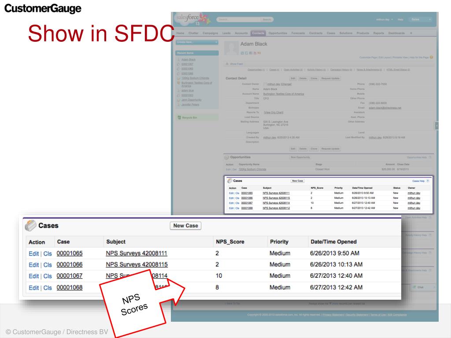The height and width of the screenshot is (338, 451).
Task: Click the Salesforce logo in the header
Action: pyautogui.click(x=192, y=19)
